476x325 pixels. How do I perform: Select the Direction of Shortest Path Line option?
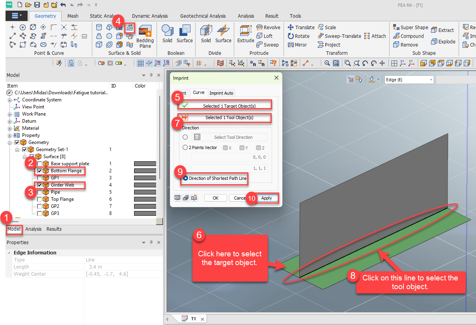185,179
